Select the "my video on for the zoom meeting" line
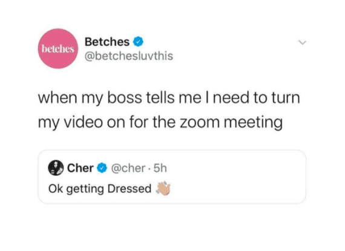This screenshot has width=345, height=251. tap(160, 122)
